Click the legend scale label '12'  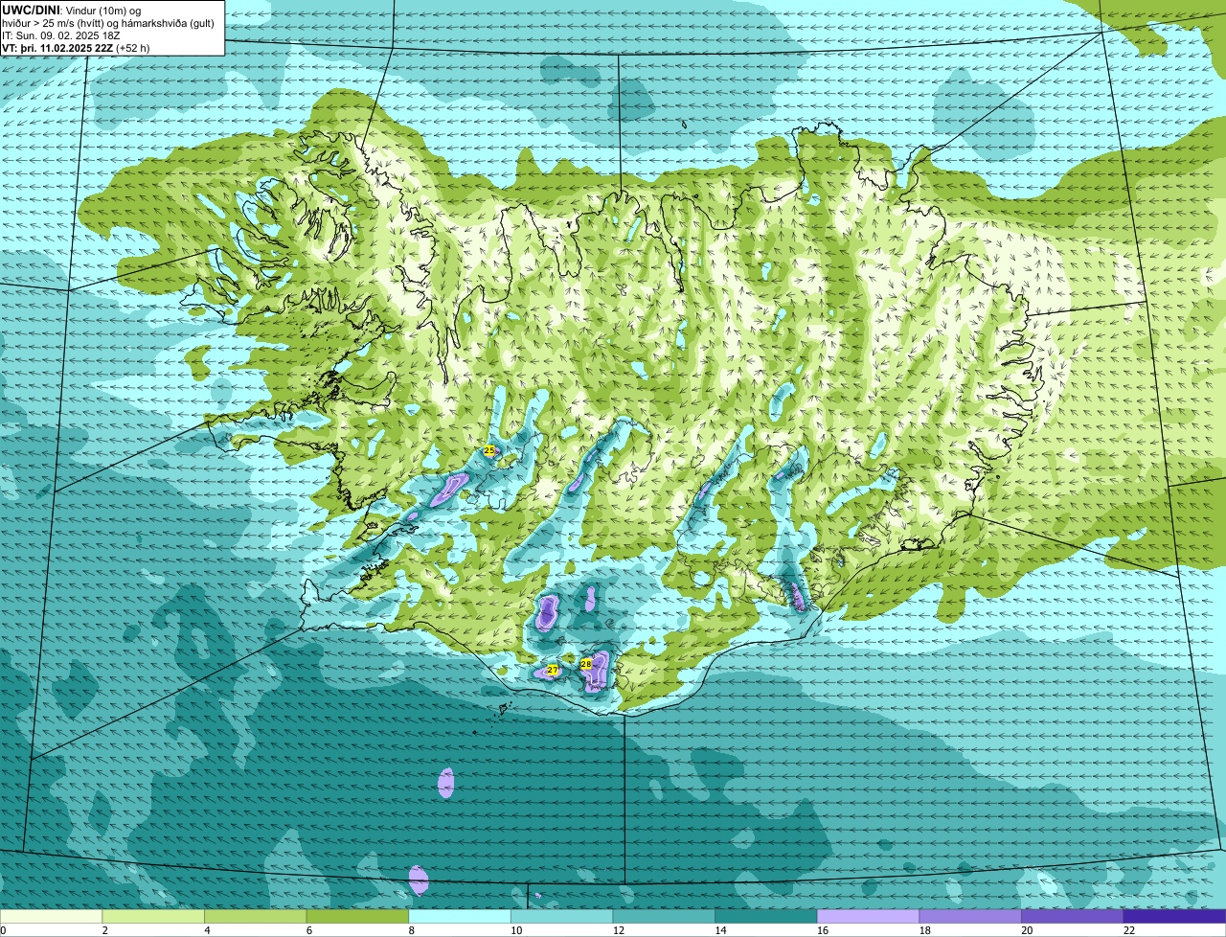(x=618, y=930)
